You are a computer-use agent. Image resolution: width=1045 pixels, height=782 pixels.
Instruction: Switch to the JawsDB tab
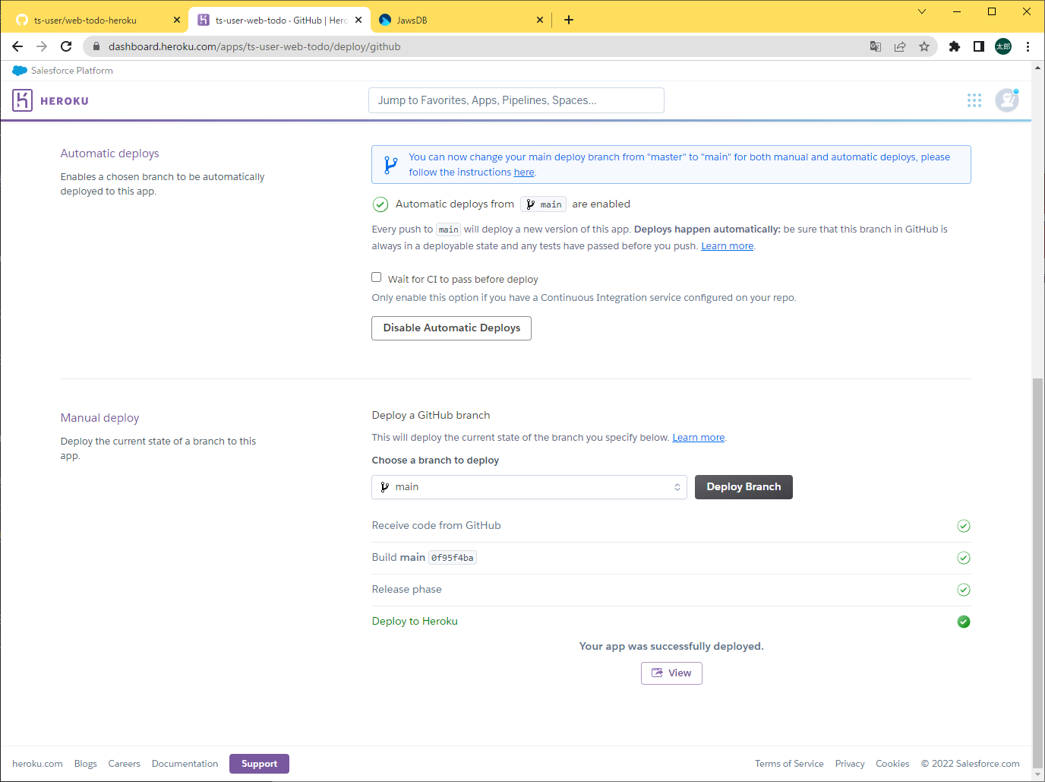(461, 21)
